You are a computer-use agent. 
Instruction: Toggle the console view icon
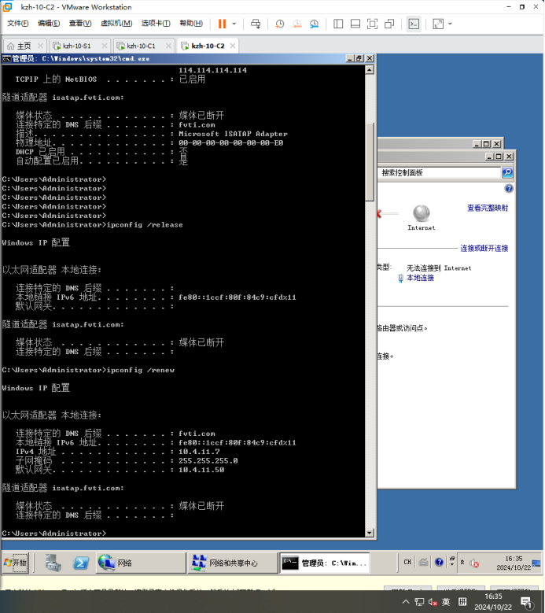click(414, 24)
